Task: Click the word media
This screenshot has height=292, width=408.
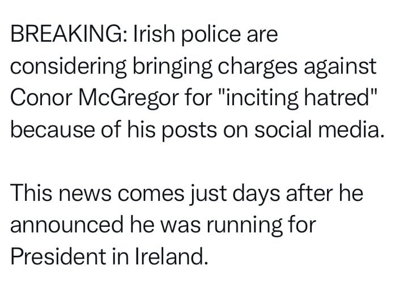Action: (x=348, y=130)
